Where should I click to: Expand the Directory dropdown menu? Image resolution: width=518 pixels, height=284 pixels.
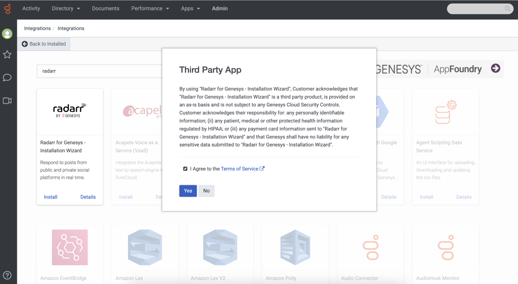(x=66, y=8)
